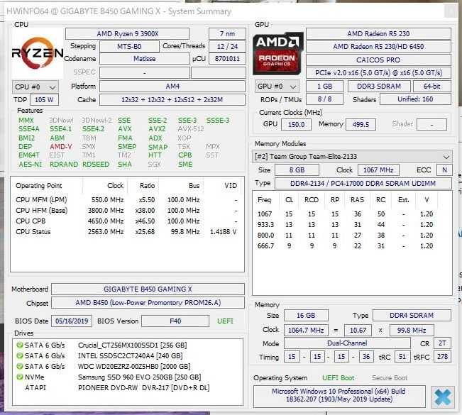Click the DDR4-2134 / PC4-17000 type field
Image resolution: width=462 pixels, height=415 pixels.
363,183
